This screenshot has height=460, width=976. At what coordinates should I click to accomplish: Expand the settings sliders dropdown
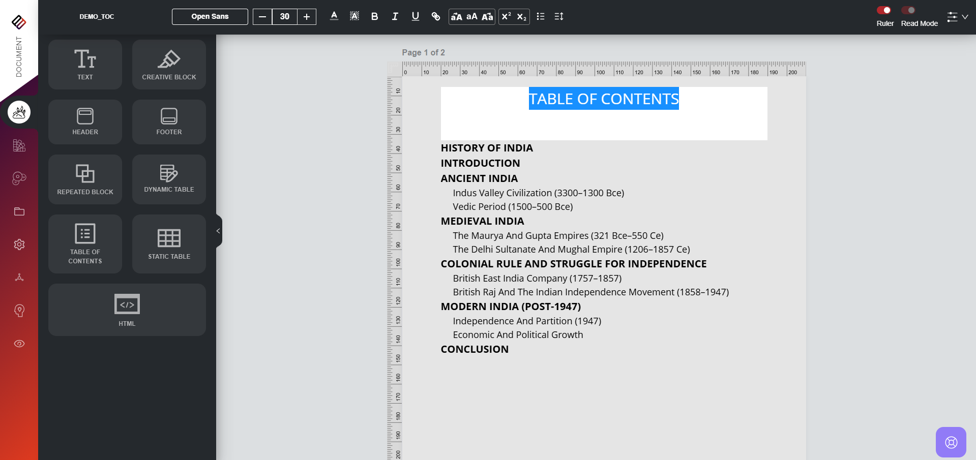click(x=957, y=17)
